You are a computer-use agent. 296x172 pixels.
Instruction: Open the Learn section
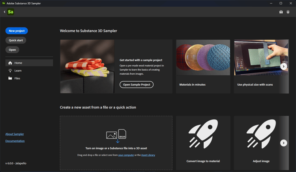click(29, 71)
